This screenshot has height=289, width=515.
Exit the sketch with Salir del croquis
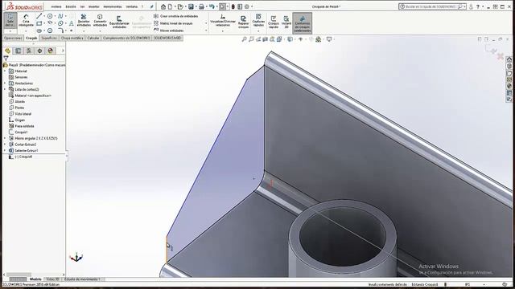(x=10, y=20)
